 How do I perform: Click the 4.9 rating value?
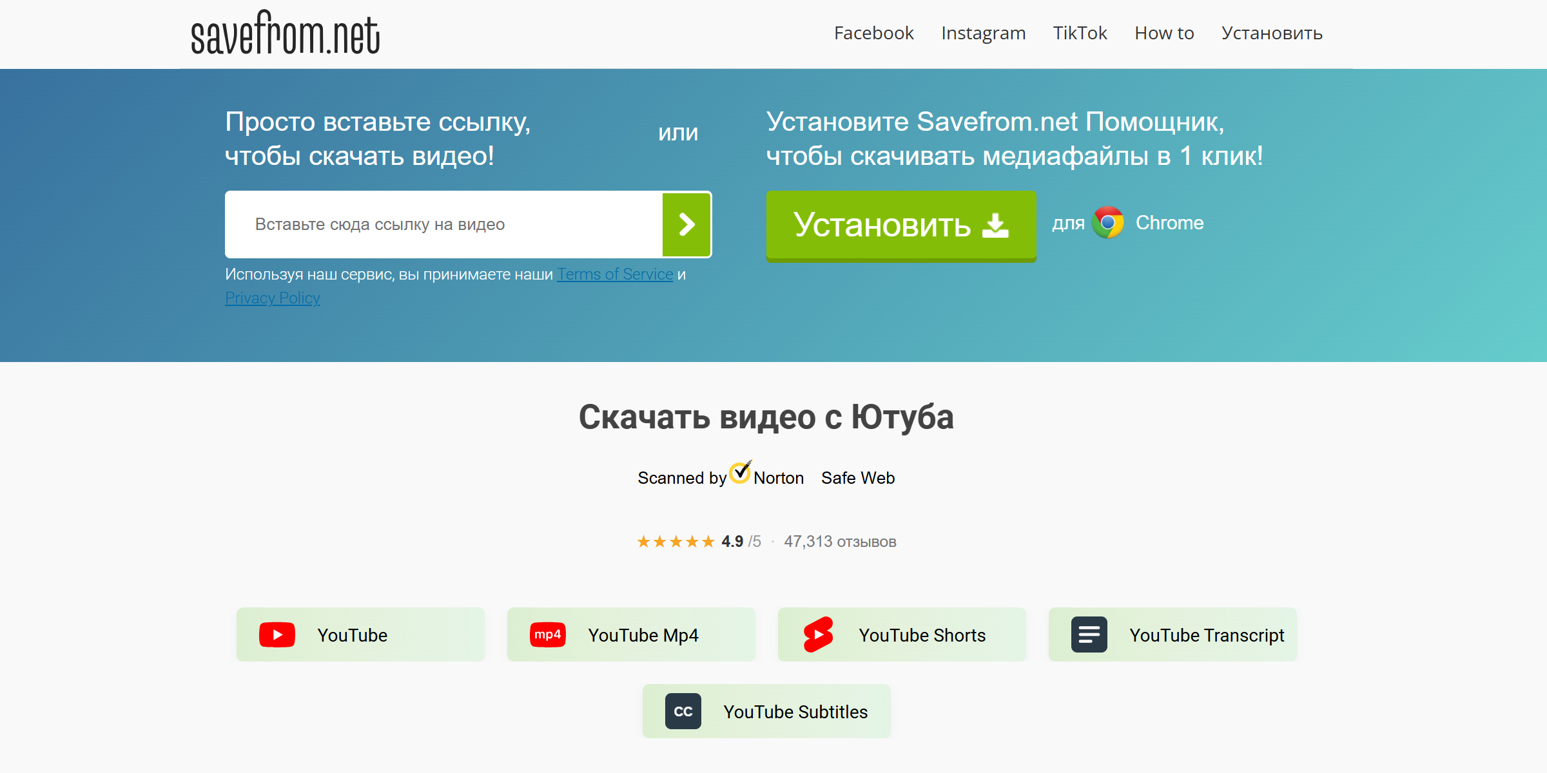tap(732, 542)
